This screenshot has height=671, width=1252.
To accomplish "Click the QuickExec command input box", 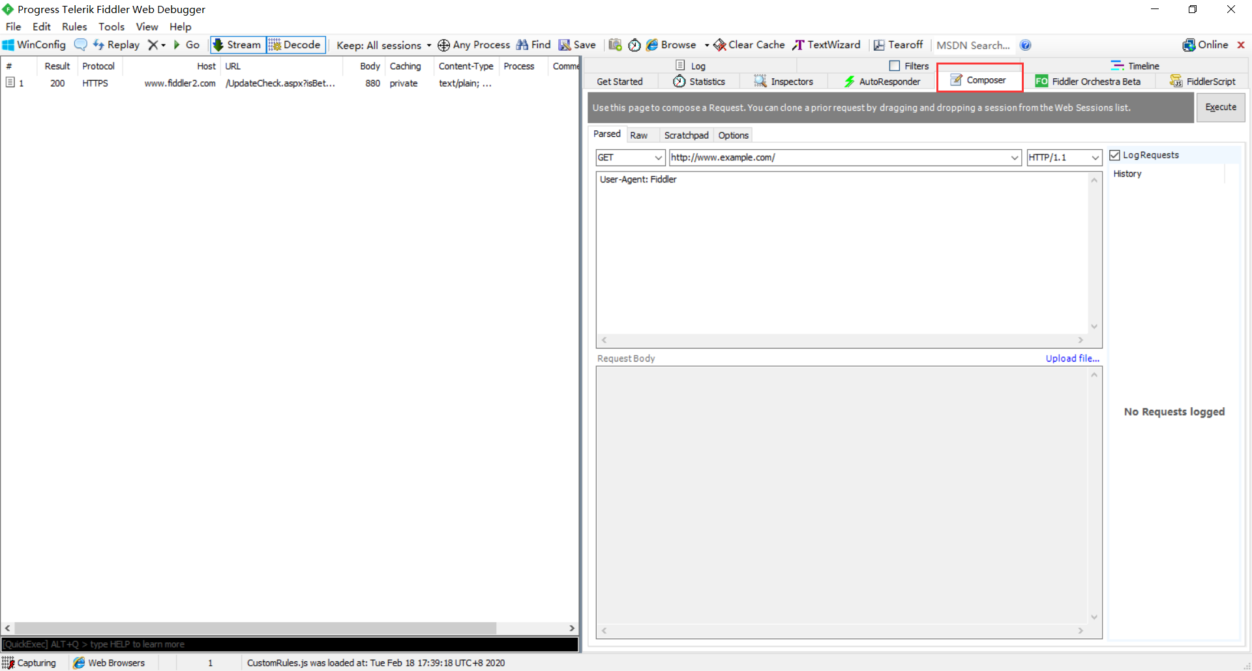I will pyautogui.click(x=290, y=644).
